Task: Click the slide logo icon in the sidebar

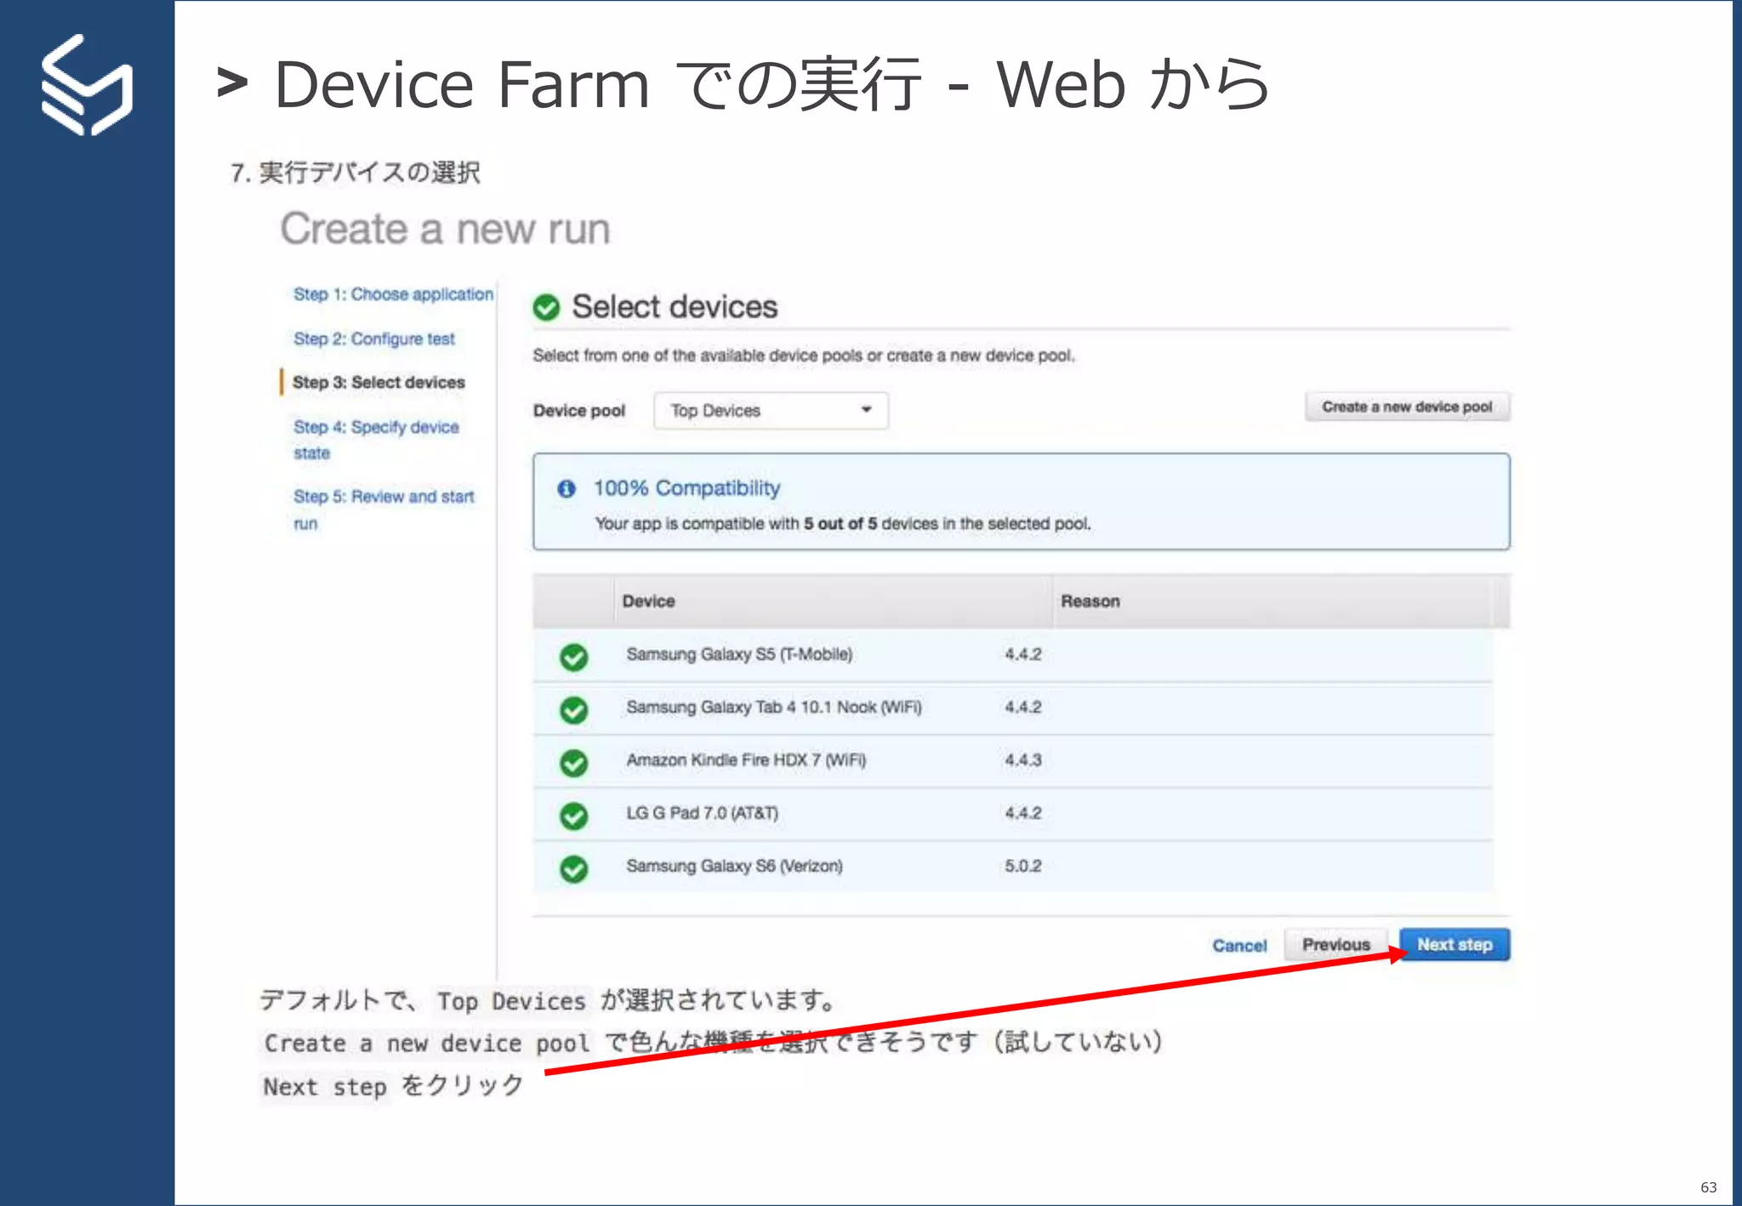Action: (87, 85)
